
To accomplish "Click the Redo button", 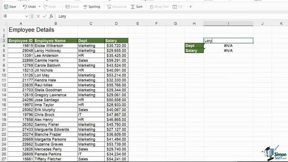I will (x=49, y=7).
